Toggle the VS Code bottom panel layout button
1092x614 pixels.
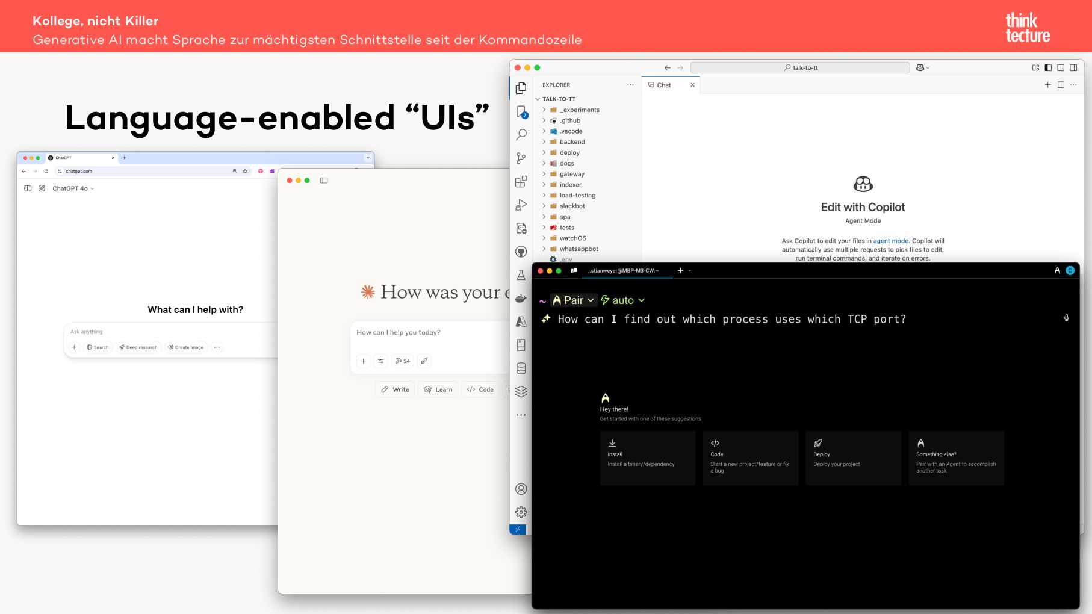click(x=1061, y=68)
